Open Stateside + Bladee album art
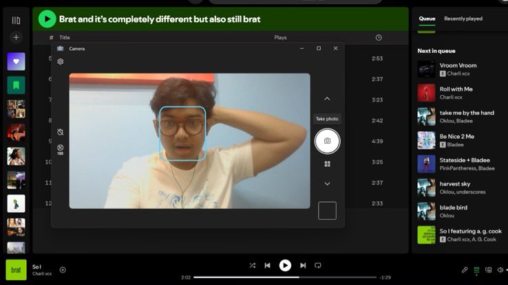The width and height of the screenshot is (508, 285). coord(426,164)
